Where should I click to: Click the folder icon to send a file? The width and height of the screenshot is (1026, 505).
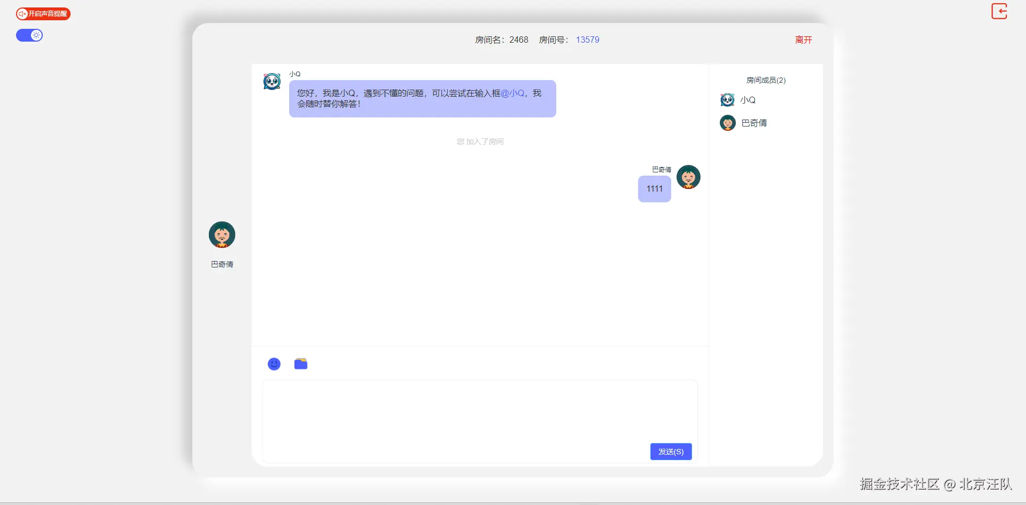coord(301,364)
